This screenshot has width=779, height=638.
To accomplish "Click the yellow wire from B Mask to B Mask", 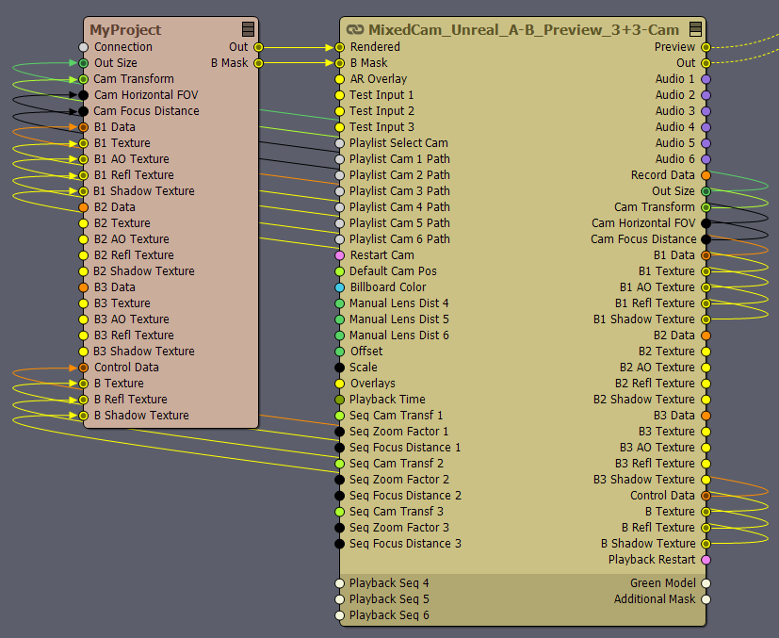I will 296,63.
